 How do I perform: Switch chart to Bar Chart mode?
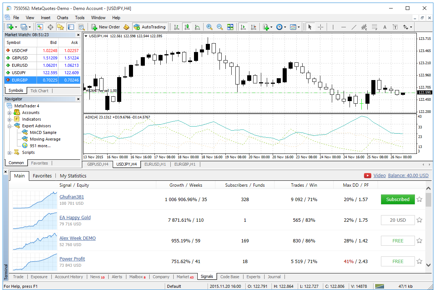[x=176, y=27]
